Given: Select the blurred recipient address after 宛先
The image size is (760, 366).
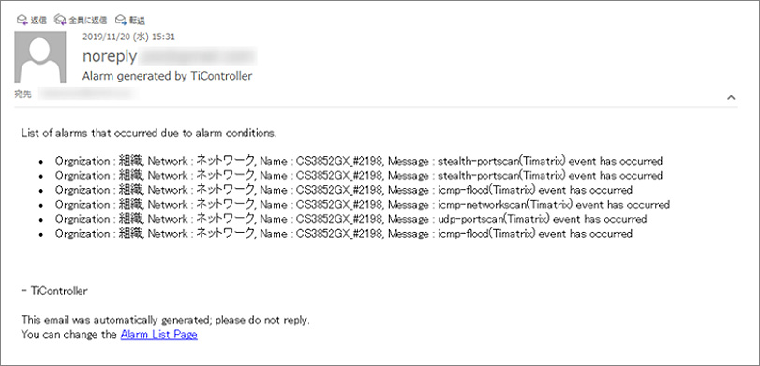Looking at the screenshot, I should pos(87,94).
